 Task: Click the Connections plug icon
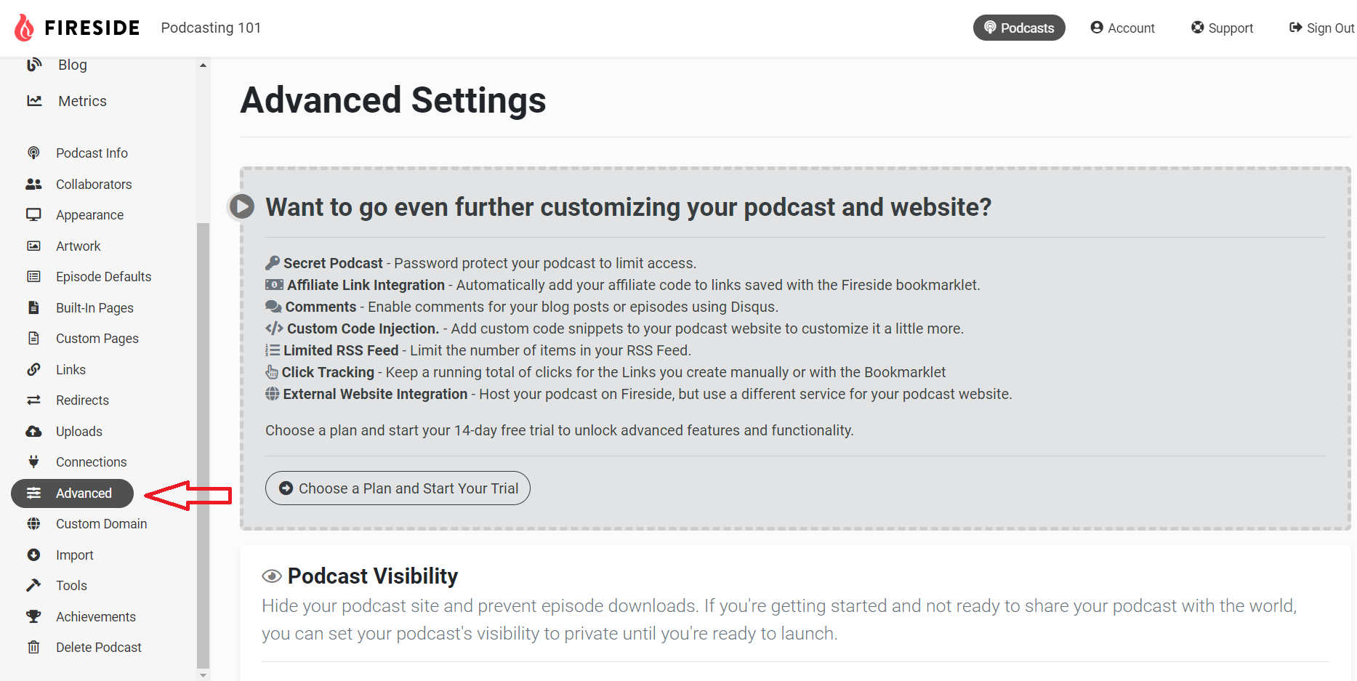tap(33, 462)
